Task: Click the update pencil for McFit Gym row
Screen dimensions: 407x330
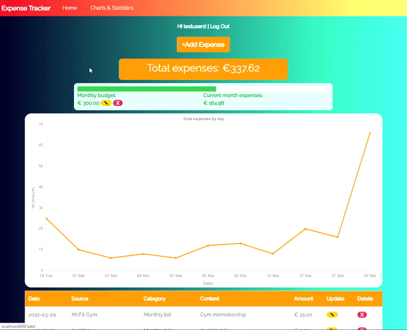Action: point(332,314)
